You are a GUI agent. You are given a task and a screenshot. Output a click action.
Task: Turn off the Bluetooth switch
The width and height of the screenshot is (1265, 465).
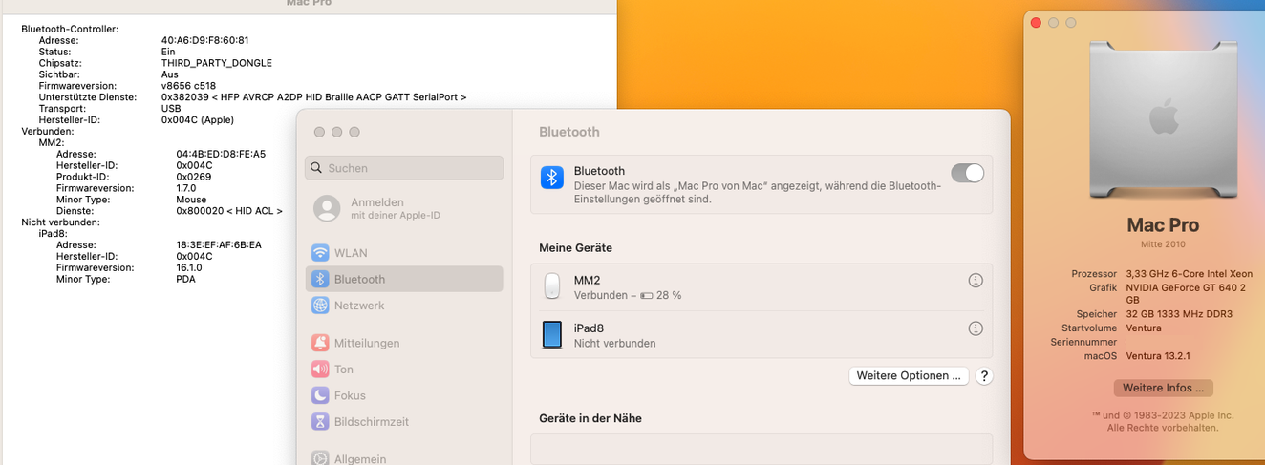pyautogui.click(x=967, y=173)
